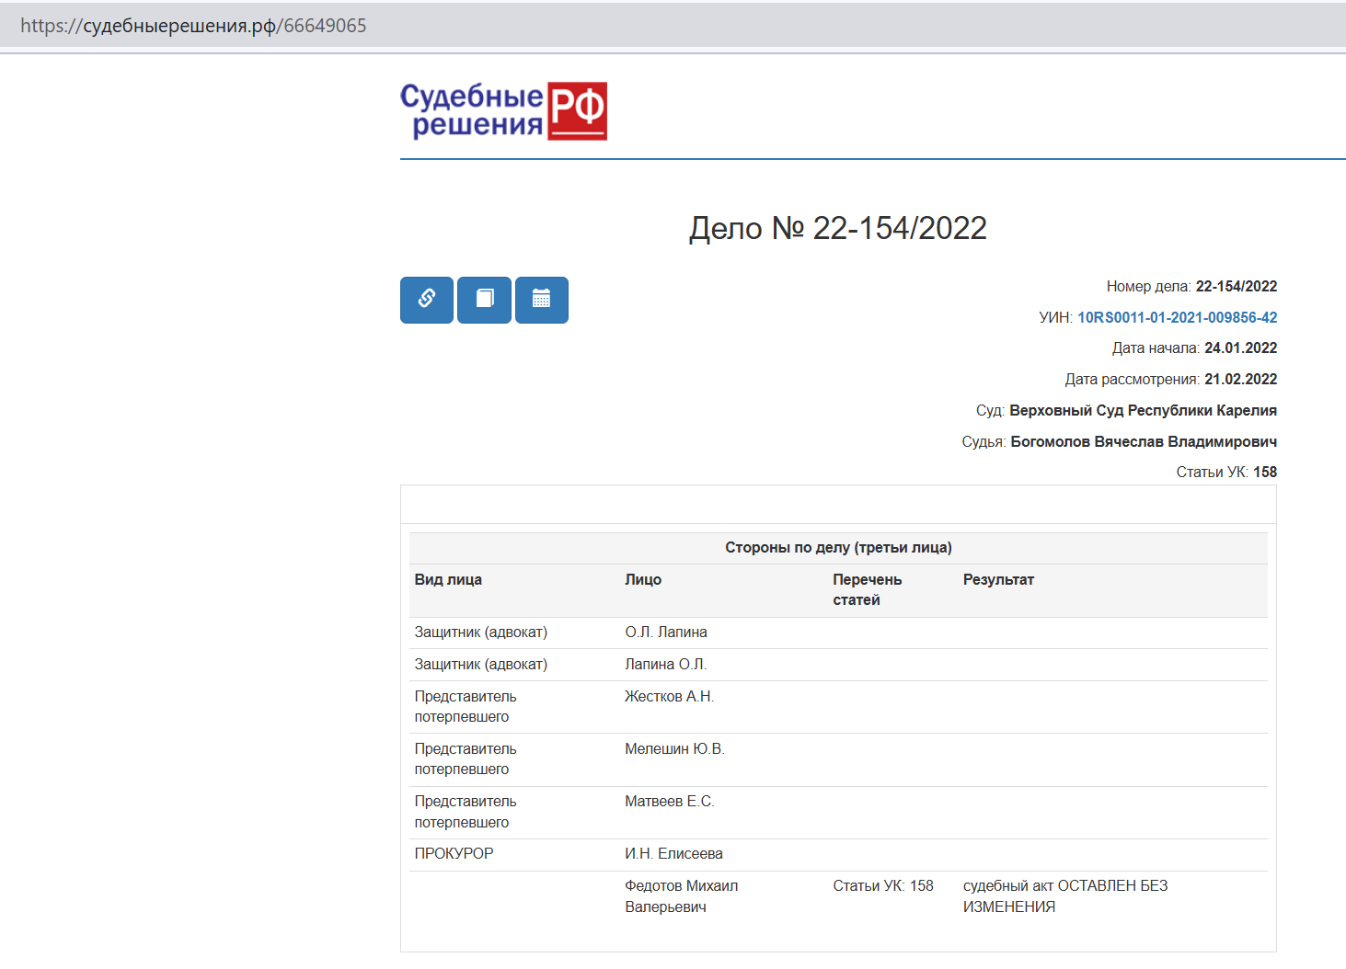Click judge name Богомолов Вячеслав Владимирович
Viewport: 1346px width, 969px height.
[x=1143, y=442]
